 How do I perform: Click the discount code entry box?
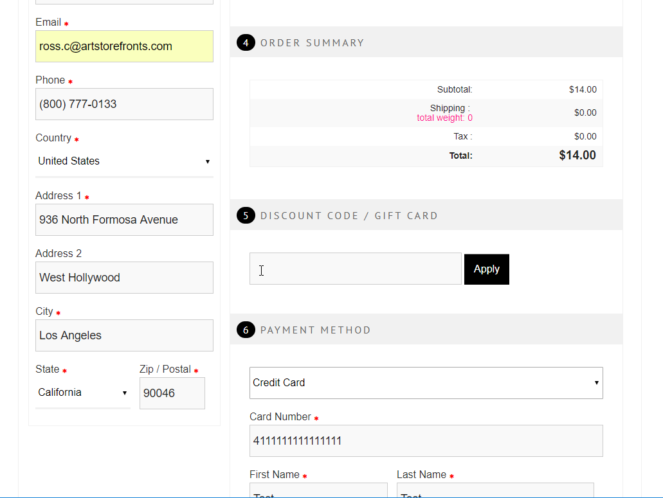(355, 269)
